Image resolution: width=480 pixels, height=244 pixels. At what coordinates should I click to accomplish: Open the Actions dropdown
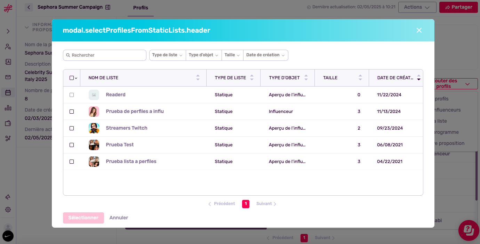(x=417, y=7)
